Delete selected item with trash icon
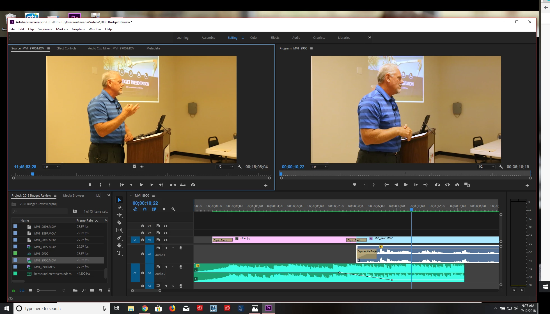Viewport: 550px width, 314px height. coord(109,290)
